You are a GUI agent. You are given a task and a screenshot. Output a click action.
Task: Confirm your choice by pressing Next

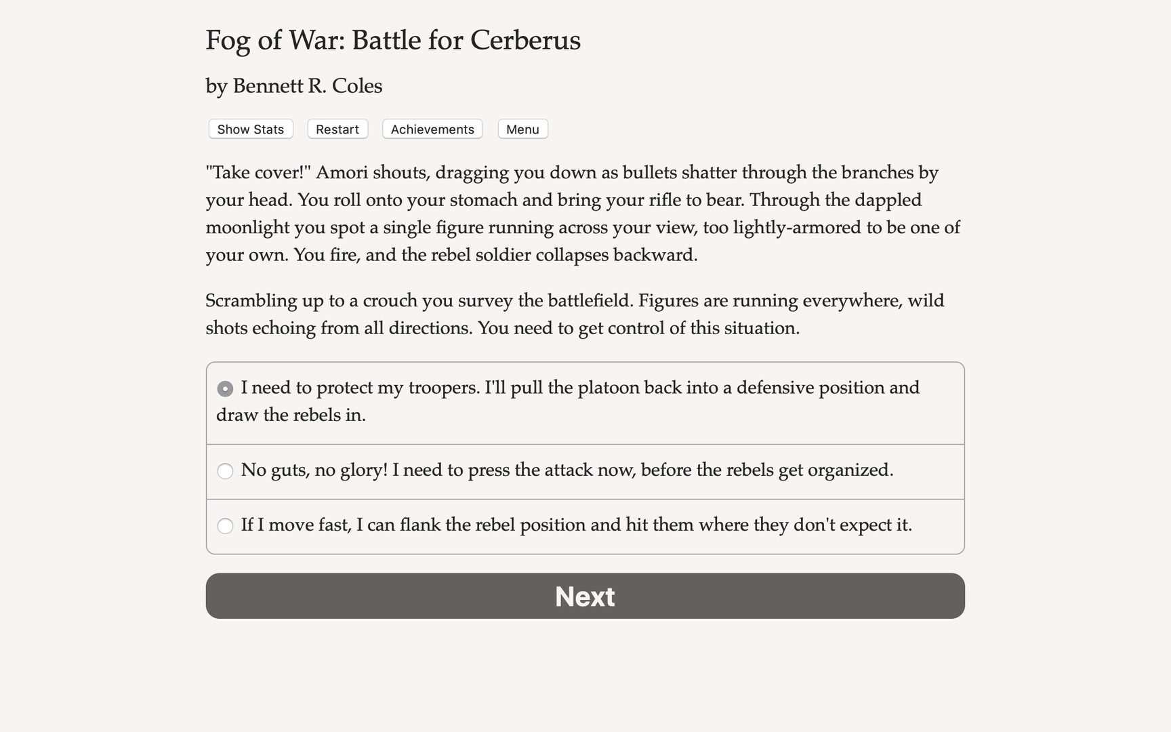(x=584, y=596)
